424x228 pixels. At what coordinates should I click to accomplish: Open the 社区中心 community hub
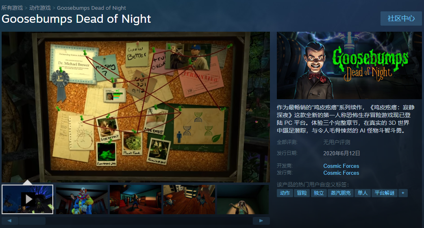click(x=401, y=18)
